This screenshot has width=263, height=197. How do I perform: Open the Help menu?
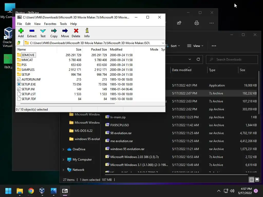pyautogui.click(x=73, y=24)
